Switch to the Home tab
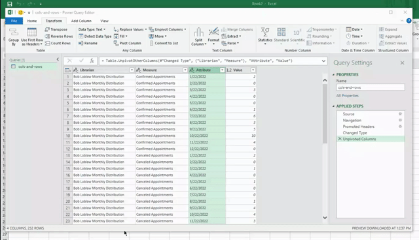419x240 pixels. click(x=32, y=21)
